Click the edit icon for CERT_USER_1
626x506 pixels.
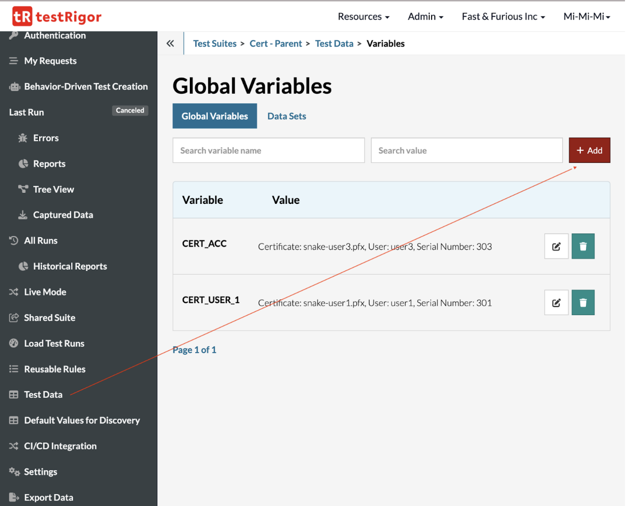[x=556, y=303]
